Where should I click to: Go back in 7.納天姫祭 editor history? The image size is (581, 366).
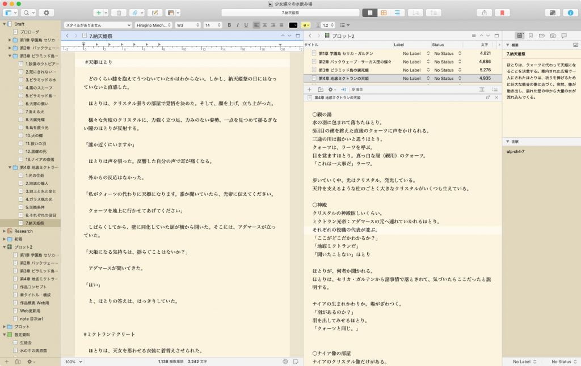[68, 36]
